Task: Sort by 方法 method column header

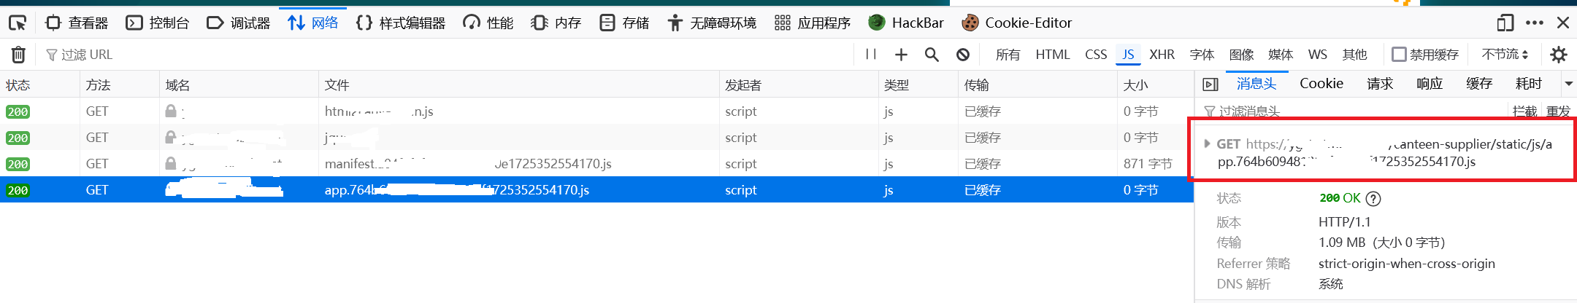Action: tap(120, 85)
